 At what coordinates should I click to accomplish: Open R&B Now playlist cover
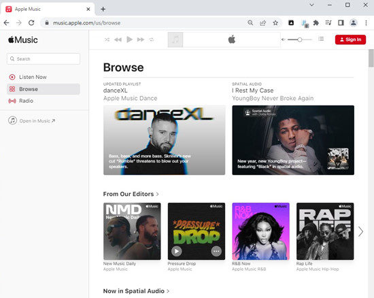[260, 231]
